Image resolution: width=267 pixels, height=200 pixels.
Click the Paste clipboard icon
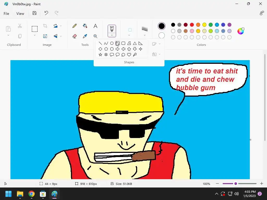point(8,29)
